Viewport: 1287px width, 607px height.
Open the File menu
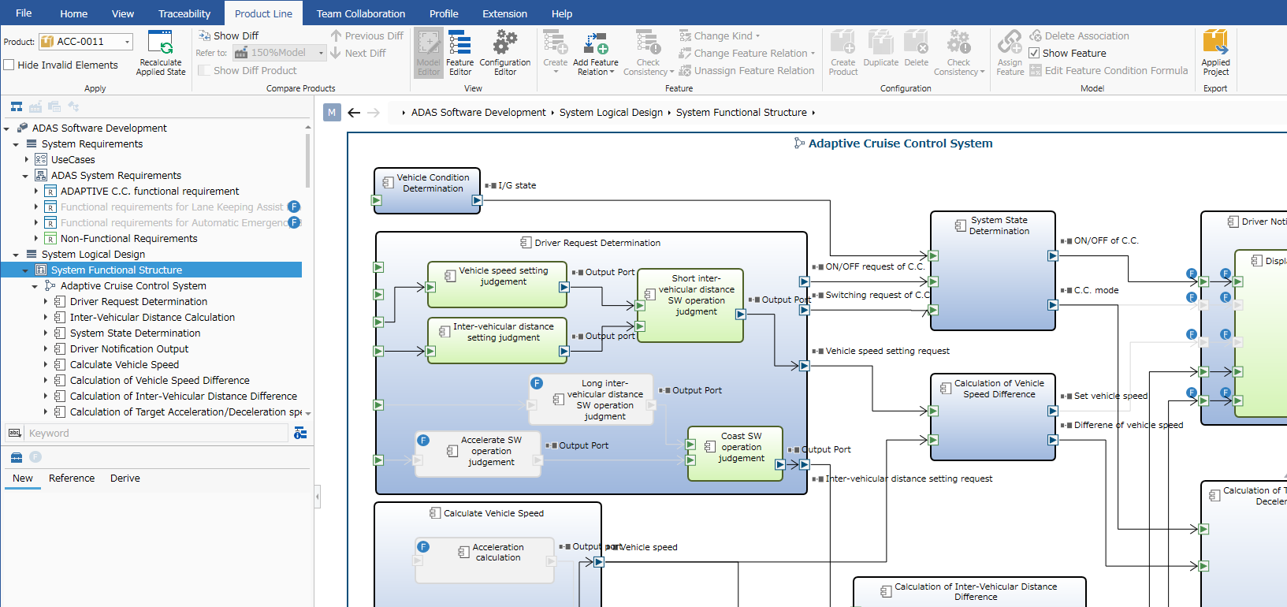tap(24, 13)
